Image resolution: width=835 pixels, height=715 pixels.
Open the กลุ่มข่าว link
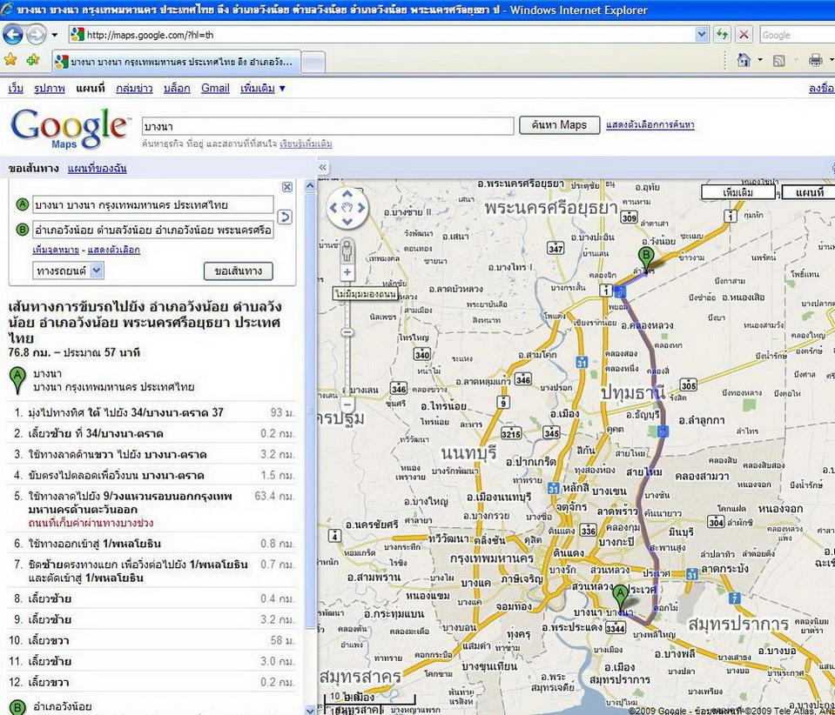pos(134,89)
